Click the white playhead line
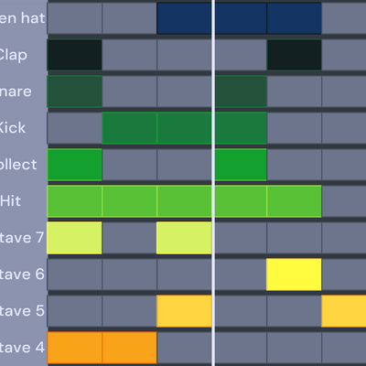This screenshot has width=366, height=366. [x=213, y=183]
